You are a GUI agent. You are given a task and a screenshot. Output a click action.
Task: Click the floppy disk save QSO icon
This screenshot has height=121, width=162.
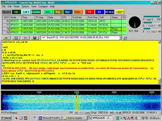[35, 38]
